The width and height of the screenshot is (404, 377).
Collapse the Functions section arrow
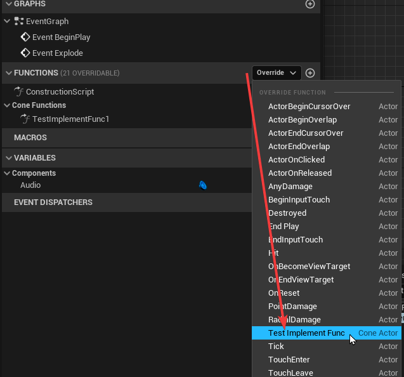pos(8,73)
